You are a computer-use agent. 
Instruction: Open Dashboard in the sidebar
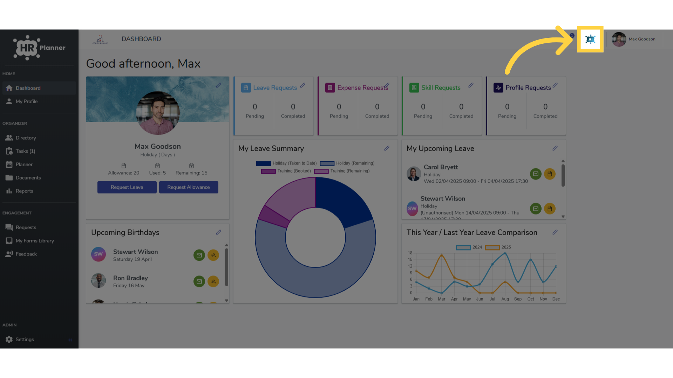[x=39, y=88]
